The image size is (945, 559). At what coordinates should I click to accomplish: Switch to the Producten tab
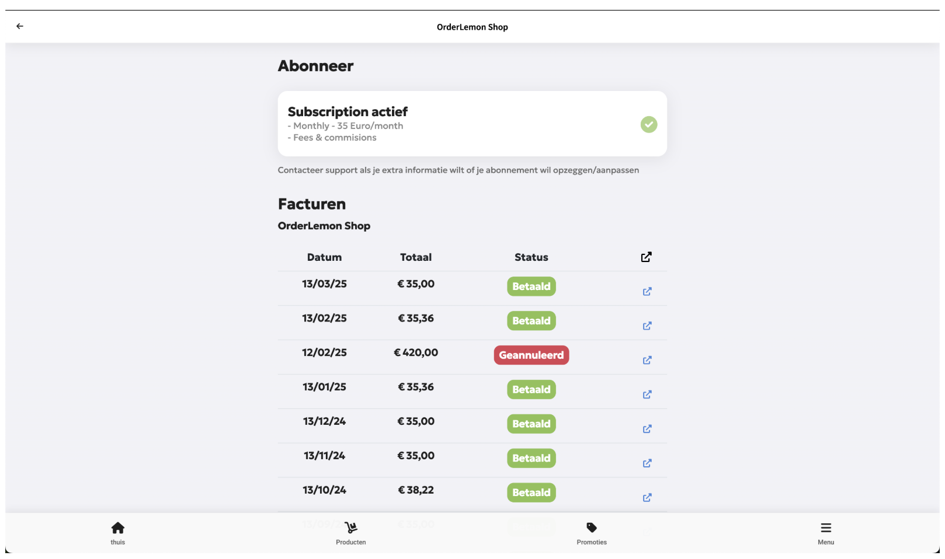(350, 533)
